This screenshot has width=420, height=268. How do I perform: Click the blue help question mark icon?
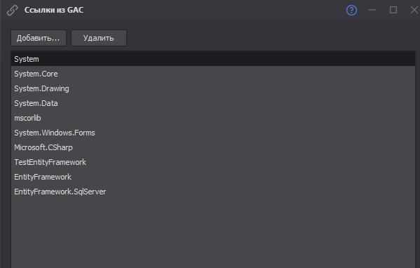351,11
